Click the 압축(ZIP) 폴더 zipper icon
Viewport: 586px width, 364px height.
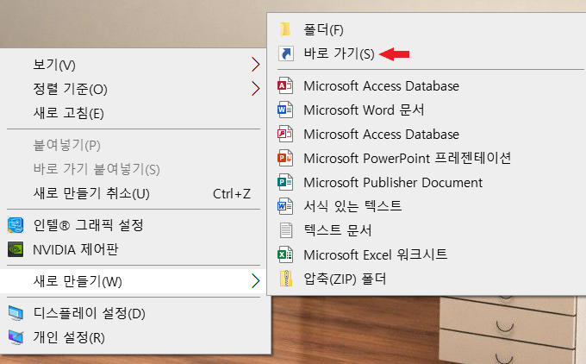[x=286, y=279]
